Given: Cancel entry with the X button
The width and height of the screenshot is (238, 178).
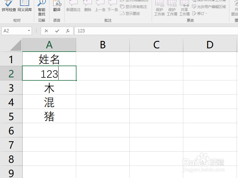Looking at the screenshot, I should (x=47, y=31).
